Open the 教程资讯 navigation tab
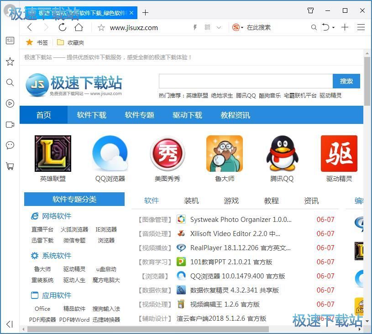 tap(236, 115)
